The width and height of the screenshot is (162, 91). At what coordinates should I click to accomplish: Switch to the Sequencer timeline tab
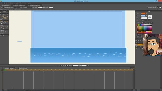point(12,68)
